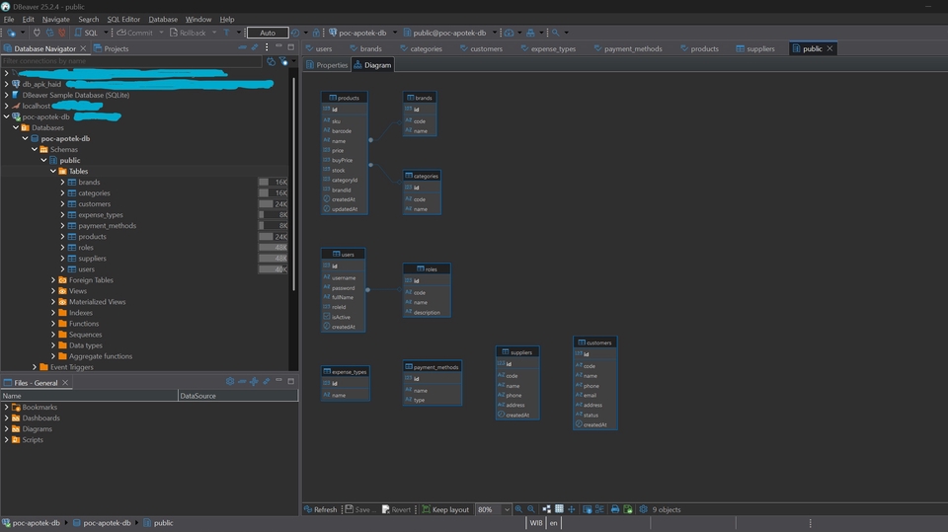Toggle the diagram grid display icon
This screenshot has width=948, height=532.
(559, 509)
